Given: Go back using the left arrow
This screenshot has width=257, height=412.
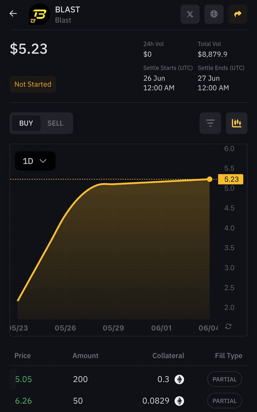Looking at the screenshot, I should pos(13,14).
